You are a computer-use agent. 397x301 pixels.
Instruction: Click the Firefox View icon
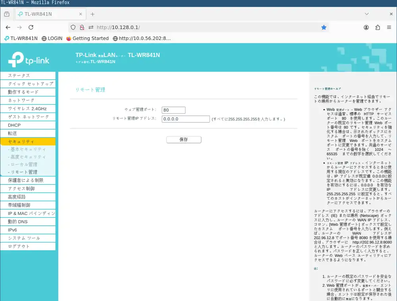(x=7, y=14)
